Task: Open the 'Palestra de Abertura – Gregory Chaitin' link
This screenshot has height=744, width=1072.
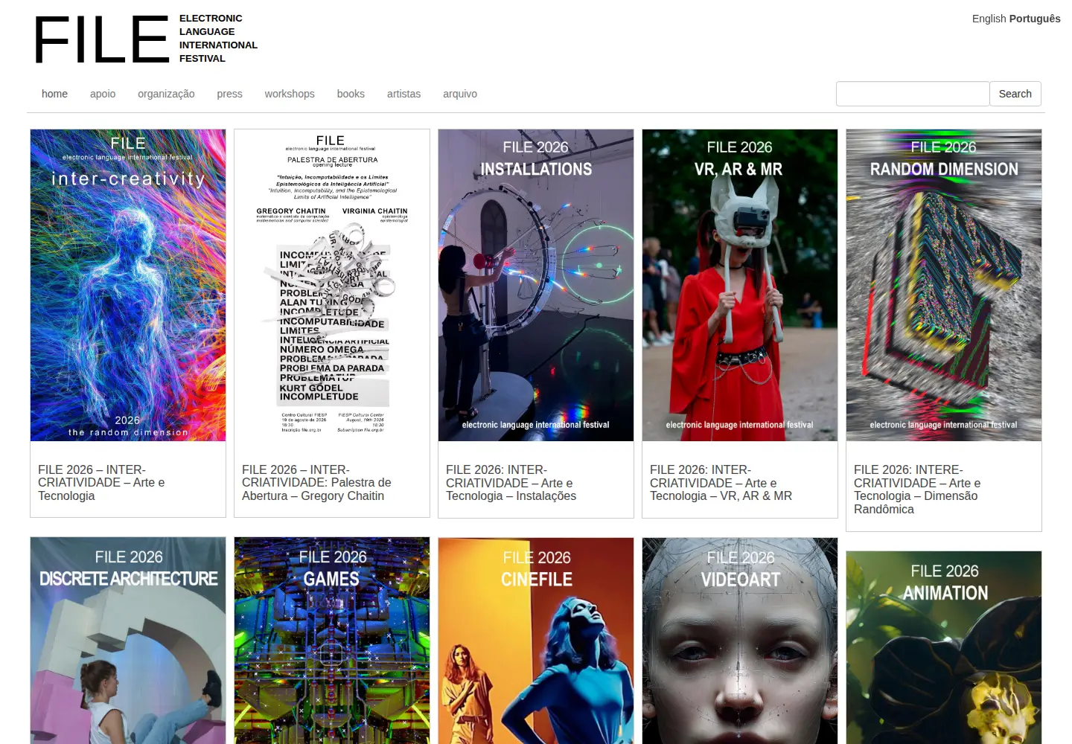Action: (x=316, y=483)
